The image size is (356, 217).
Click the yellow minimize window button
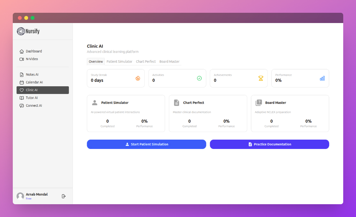(x=26, y=18)
